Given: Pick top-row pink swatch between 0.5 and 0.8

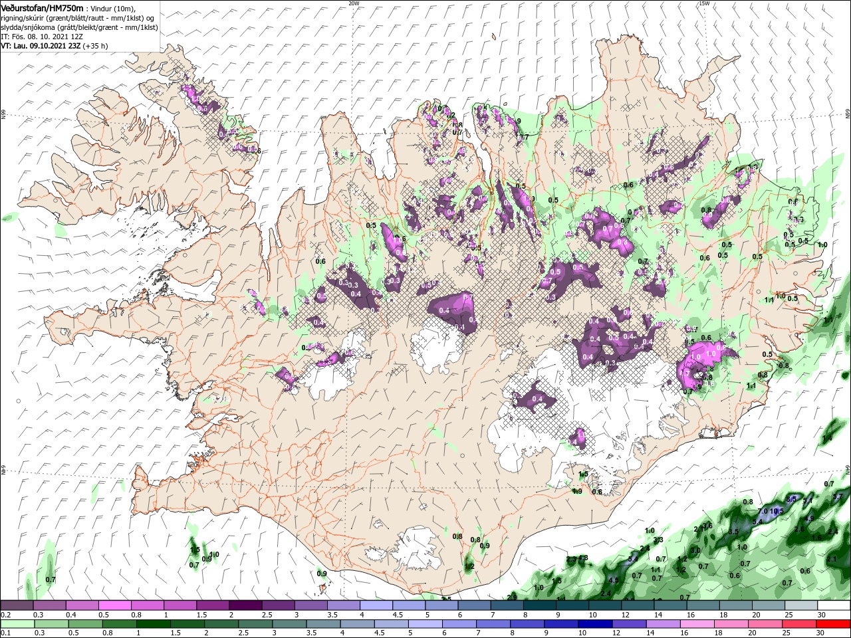Looking at the screenshot, I should pyautogui.click(x=114, y=605).
